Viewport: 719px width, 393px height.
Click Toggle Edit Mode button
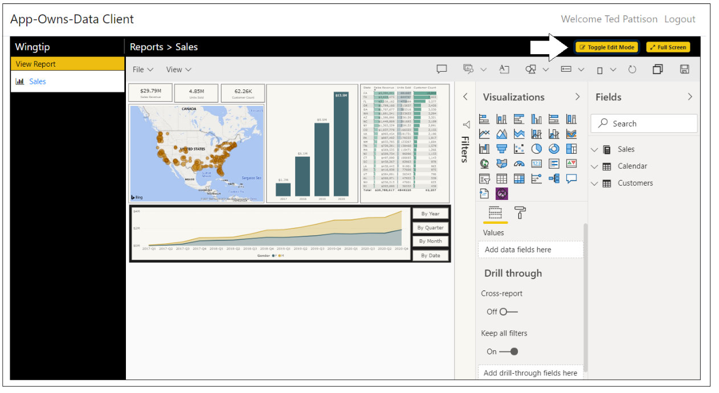tap(606, 47)
